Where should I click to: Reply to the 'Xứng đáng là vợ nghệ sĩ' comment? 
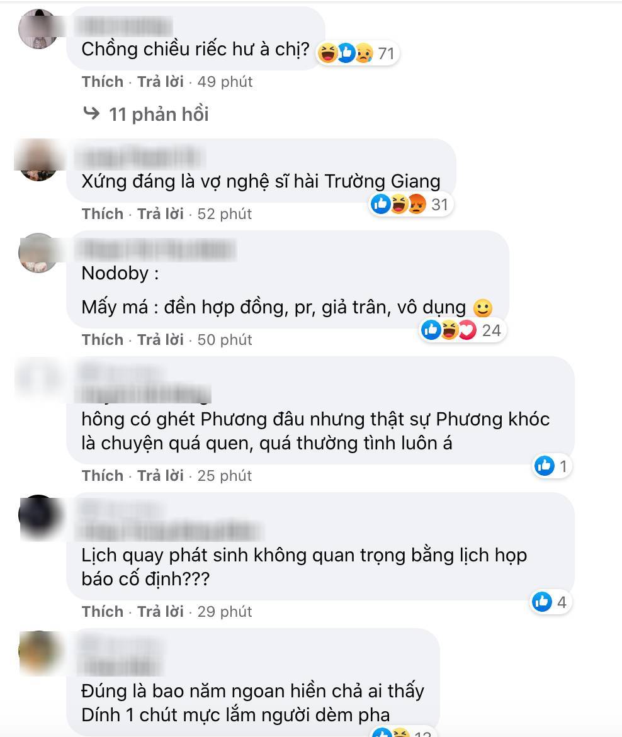point(161,214)
